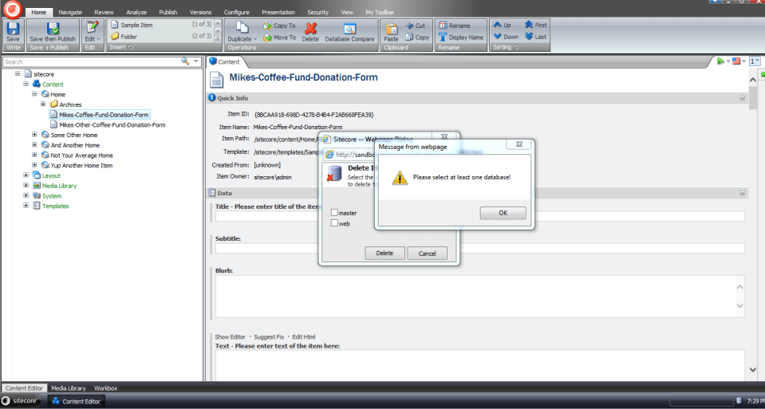Switch to the Workbox bottom tab

105,388
